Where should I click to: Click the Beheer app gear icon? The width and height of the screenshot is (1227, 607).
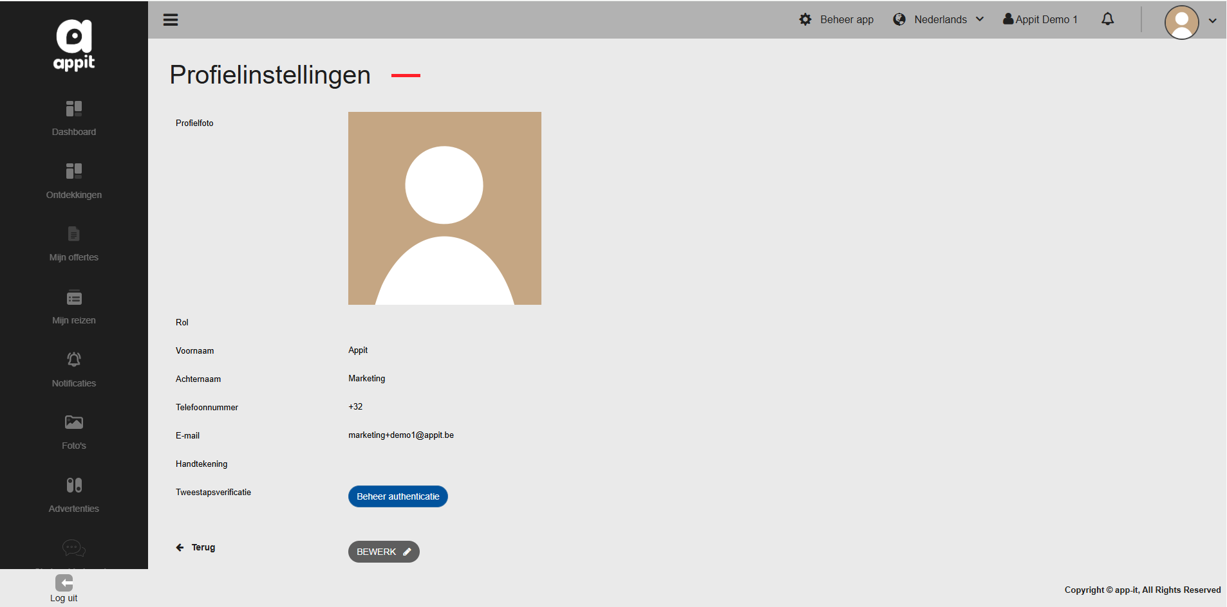(x=805, y=19)
